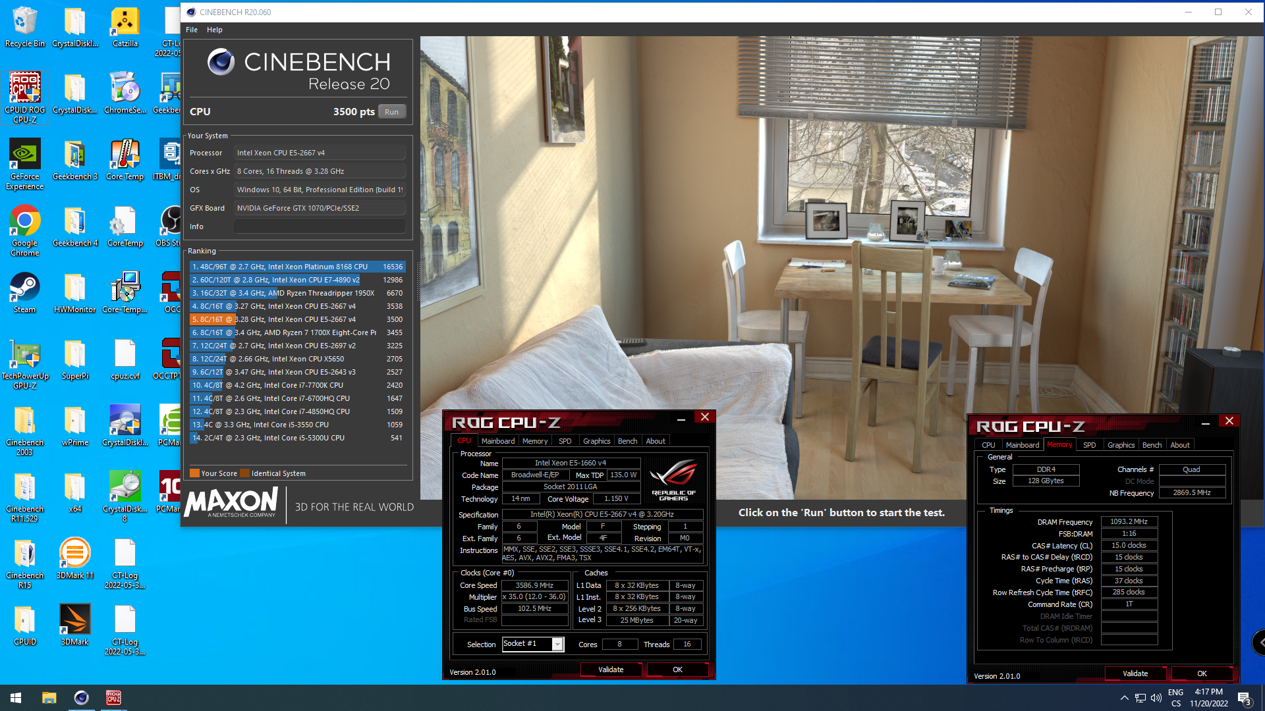Open the Geekbench 4 folder icon

[74, 226]
